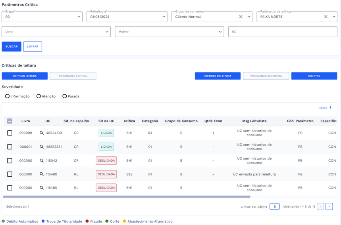
Task: Click search icon next to UC 115042
Action: point(42,160)
